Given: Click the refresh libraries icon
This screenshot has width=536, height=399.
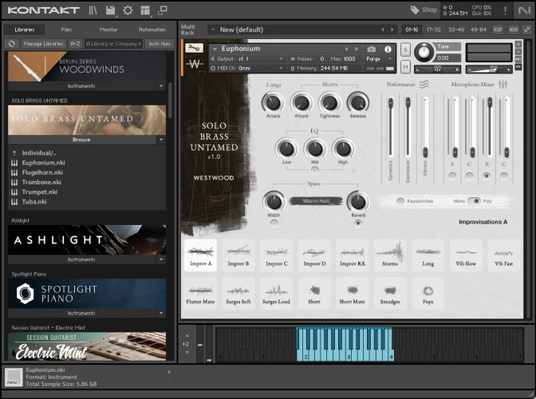Looking at the screenshot, I should pyautogui.click(x=12, y=43).
